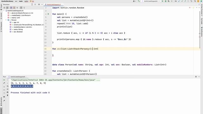Click the console line Process finished with exit code 0
The width and height of the screenshot is (203, 114).
click(30, 92)
